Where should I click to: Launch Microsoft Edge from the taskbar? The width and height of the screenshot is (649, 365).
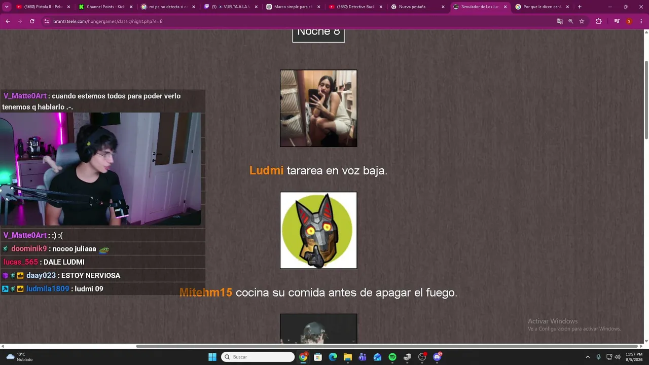[333, 357]
